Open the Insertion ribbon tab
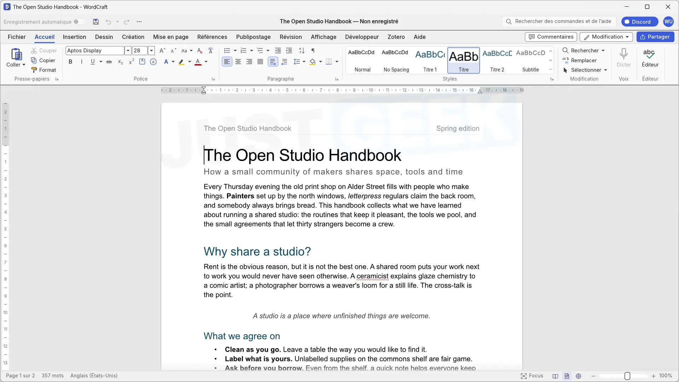Image resolution: width=679 pixels, height=382 pixels. [x=74, y=37]
